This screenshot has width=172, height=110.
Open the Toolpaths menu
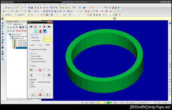(45, 5)
